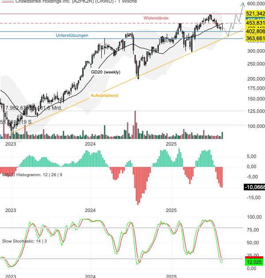265x278 pixels.
Task: Click the 2023 label under the volume bars
Action: (x=11, y=144)
